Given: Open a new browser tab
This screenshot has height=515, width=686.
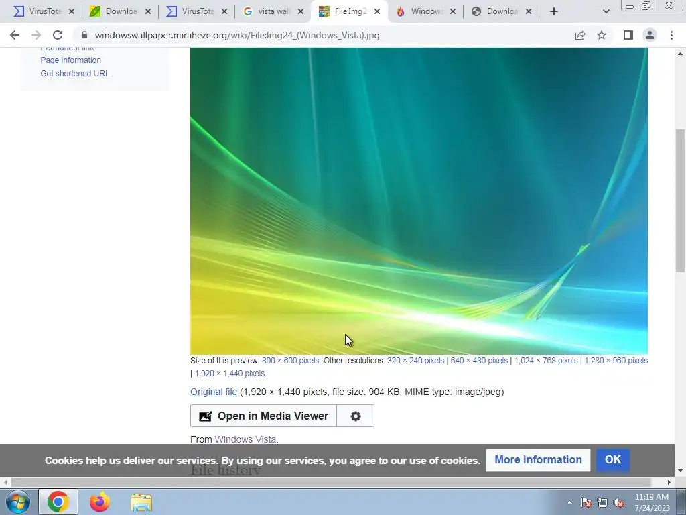Looking at the screenshot, I should coord(554,11).
